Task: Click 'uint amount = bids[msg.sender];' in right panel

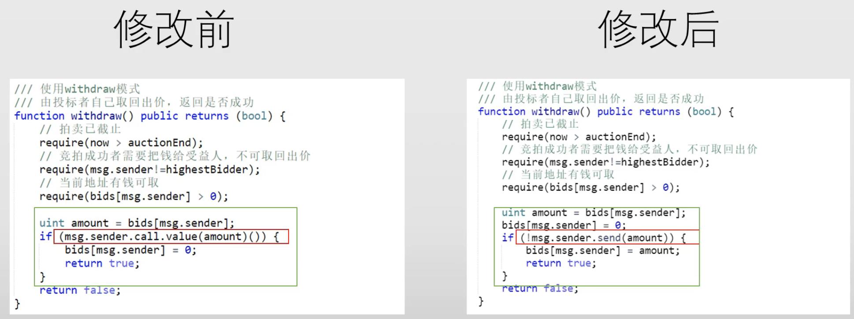Action: (594, 213)
